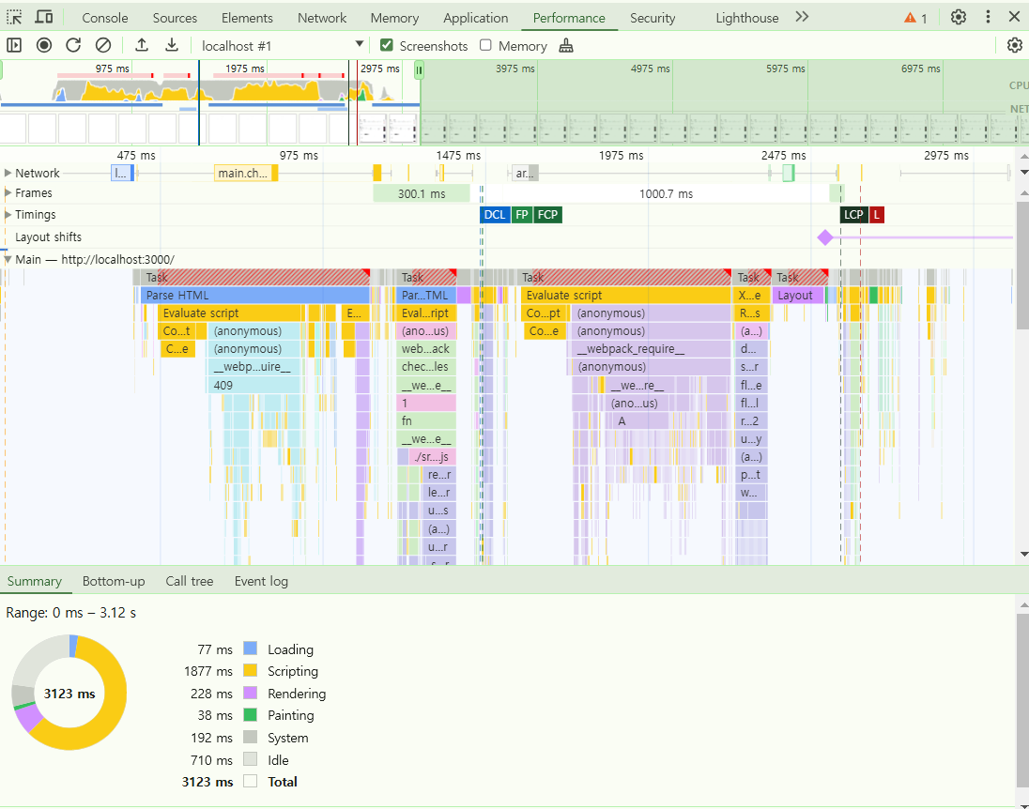Enable the Memory checkbox
This screenshot has width=1029, height=809.
click(x=485, y=45)
